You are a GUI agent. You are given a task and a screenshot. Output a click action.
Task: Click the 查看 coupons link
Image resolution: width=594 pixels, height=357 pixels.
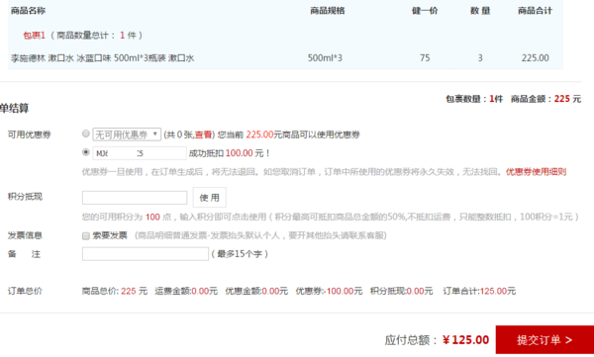pos(203,134)
